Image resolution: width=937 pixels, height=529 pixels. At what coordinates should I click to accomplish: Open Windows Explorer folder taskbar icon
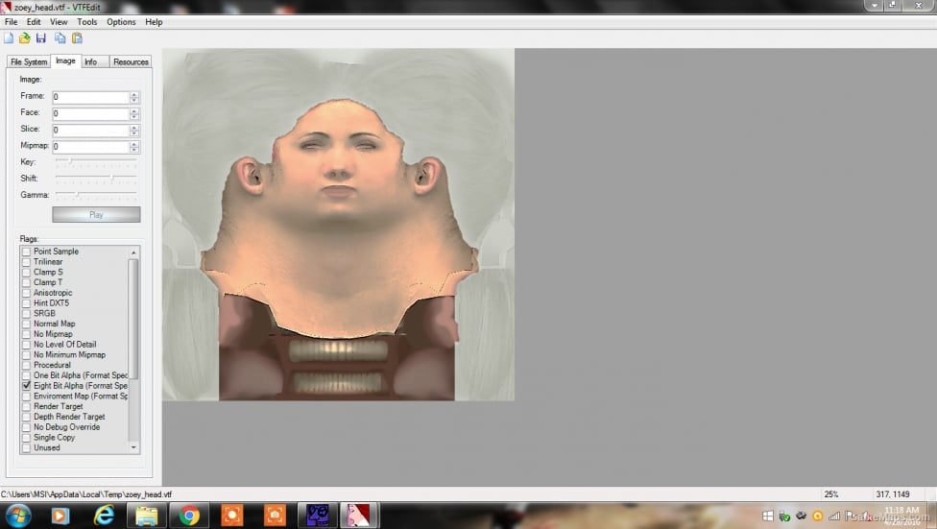point(146,516)
